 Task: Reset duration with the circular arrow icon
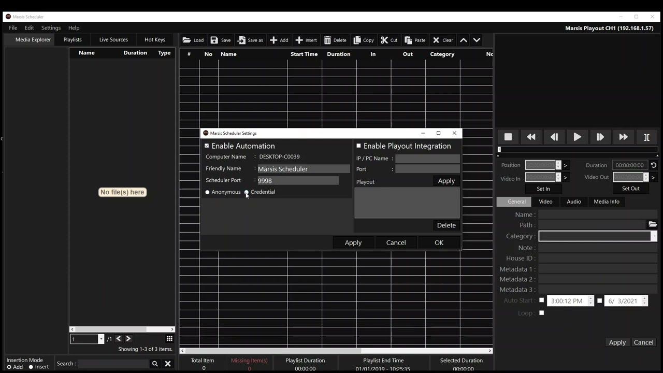point(654,165)
